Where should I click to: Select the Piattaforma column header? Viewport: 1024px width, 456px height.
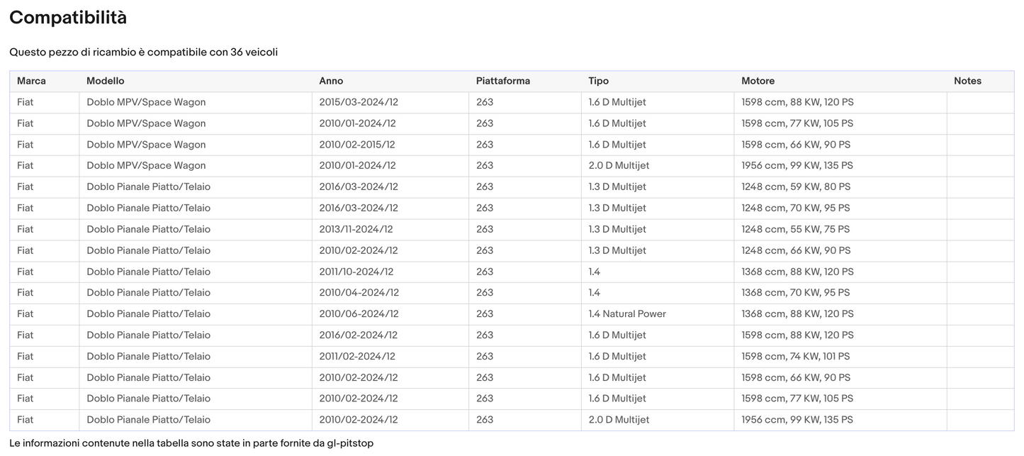click(502, 81)
